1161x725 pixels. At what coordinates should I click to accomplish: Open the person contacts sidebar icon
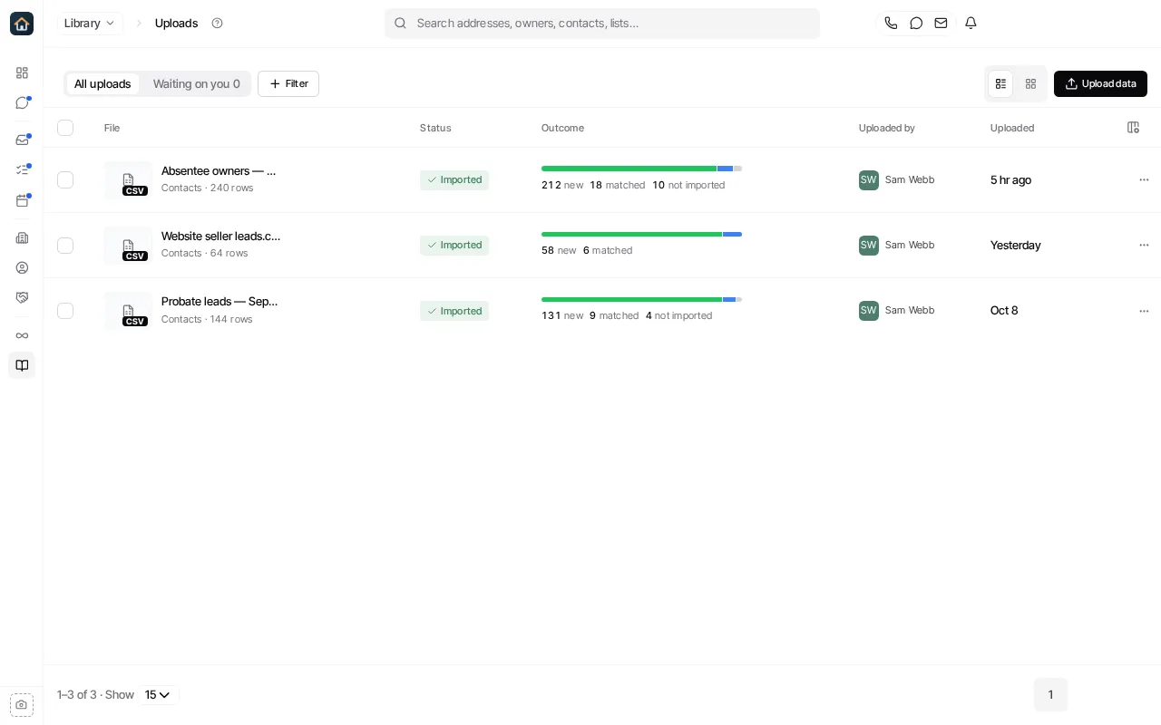[22, 267]
